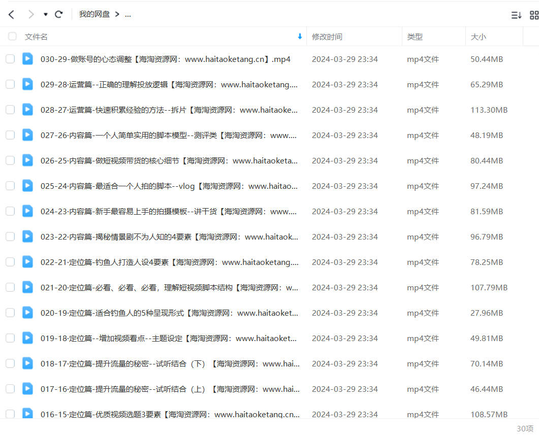This screenshot has height=436, width=539.
Task: Sort by 修改时间 column
Action: click(x=327, y=37)
